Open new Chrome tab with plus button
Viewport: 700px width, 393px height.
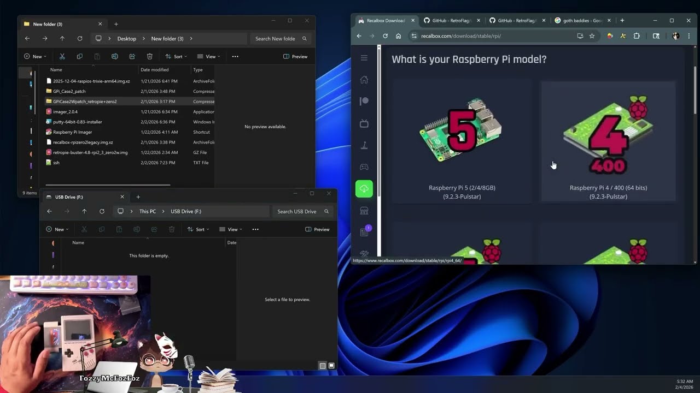tap(622, 21)
